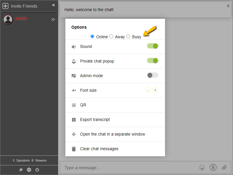Open settings gear in sidebar footer
Screen dimensions: 233x175
[29, 170]
